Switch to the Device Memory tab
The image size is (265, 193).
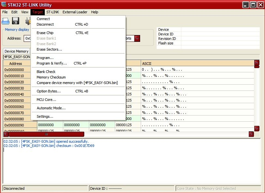[x=17, y=51]
